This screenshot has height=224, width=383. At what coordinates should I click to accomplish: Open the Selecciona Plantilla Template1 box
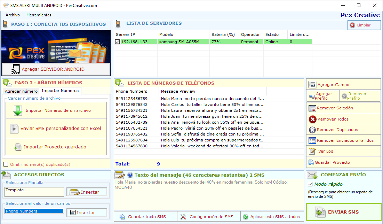(34, 192)
